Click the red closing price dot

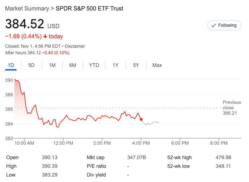(141, 119)
